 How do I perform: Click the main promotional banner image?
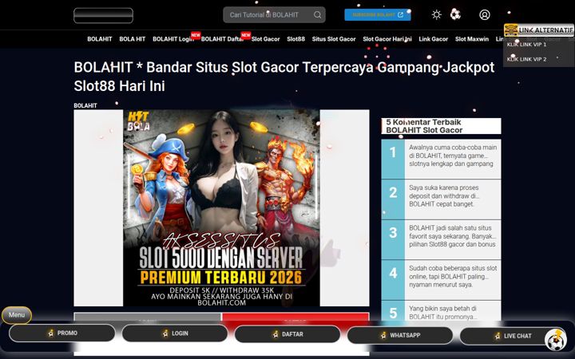(x=221, y=207)
